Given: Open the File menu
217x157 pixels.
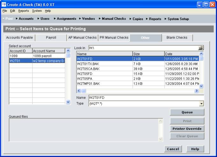Looking at the screenshot, I should [x=5, y=11].
